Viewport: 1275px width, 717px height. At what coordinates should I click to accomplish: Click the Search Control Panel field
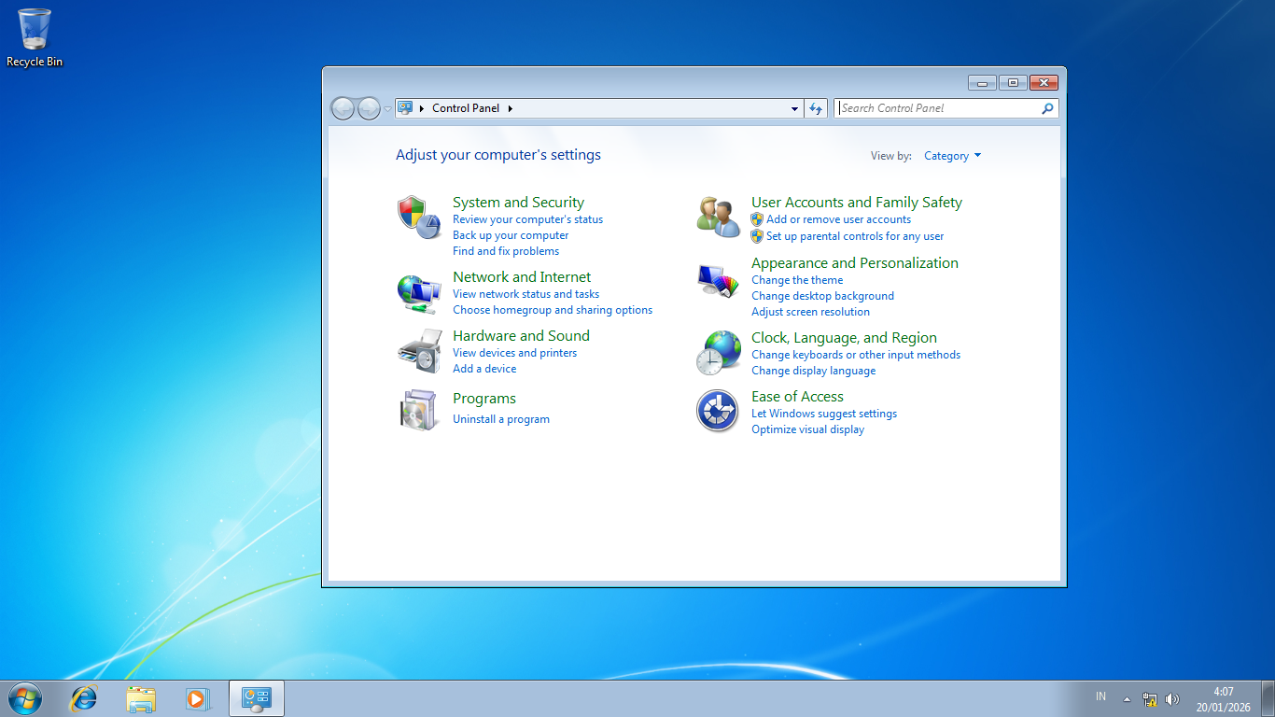tap(937, 108)
